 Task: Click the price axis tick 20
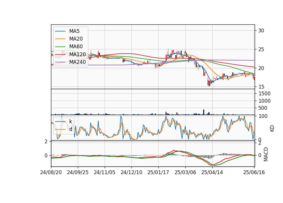(261, 68)
